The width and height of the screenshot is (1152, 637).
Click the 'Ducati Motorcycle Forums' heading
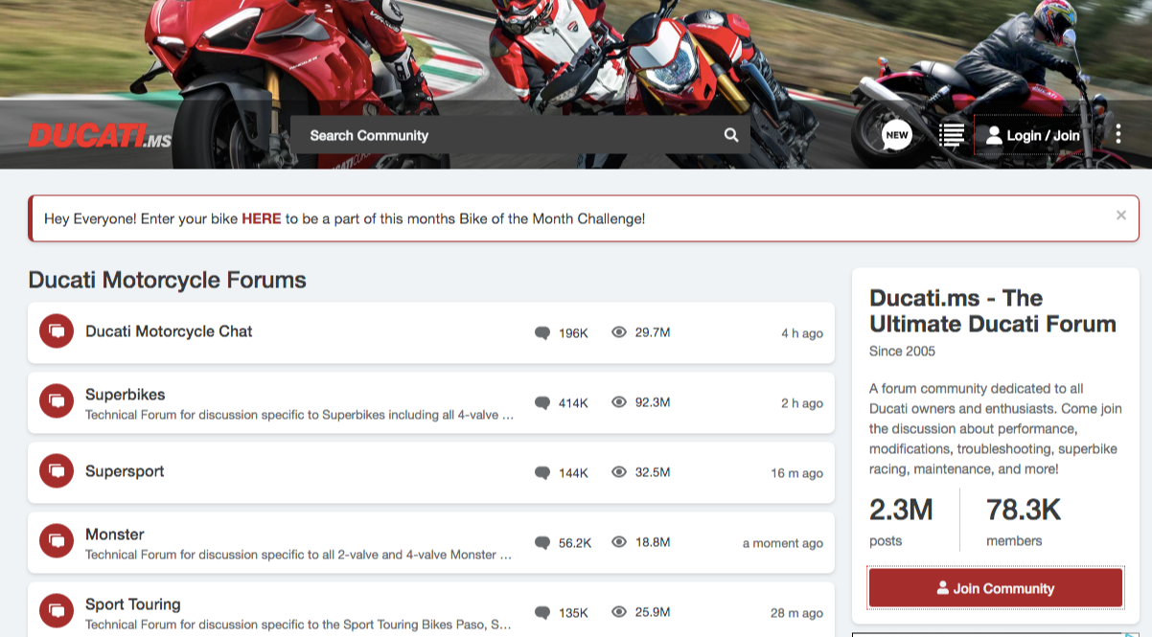(x=168, y=280)
